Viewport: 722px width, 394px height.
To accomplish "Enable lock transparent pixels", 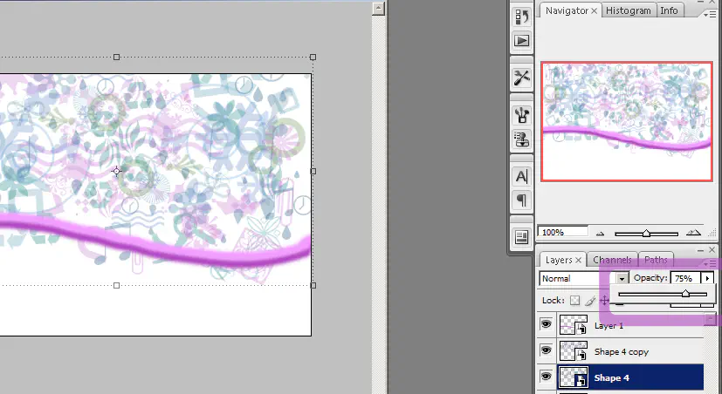I will [574, 300].
